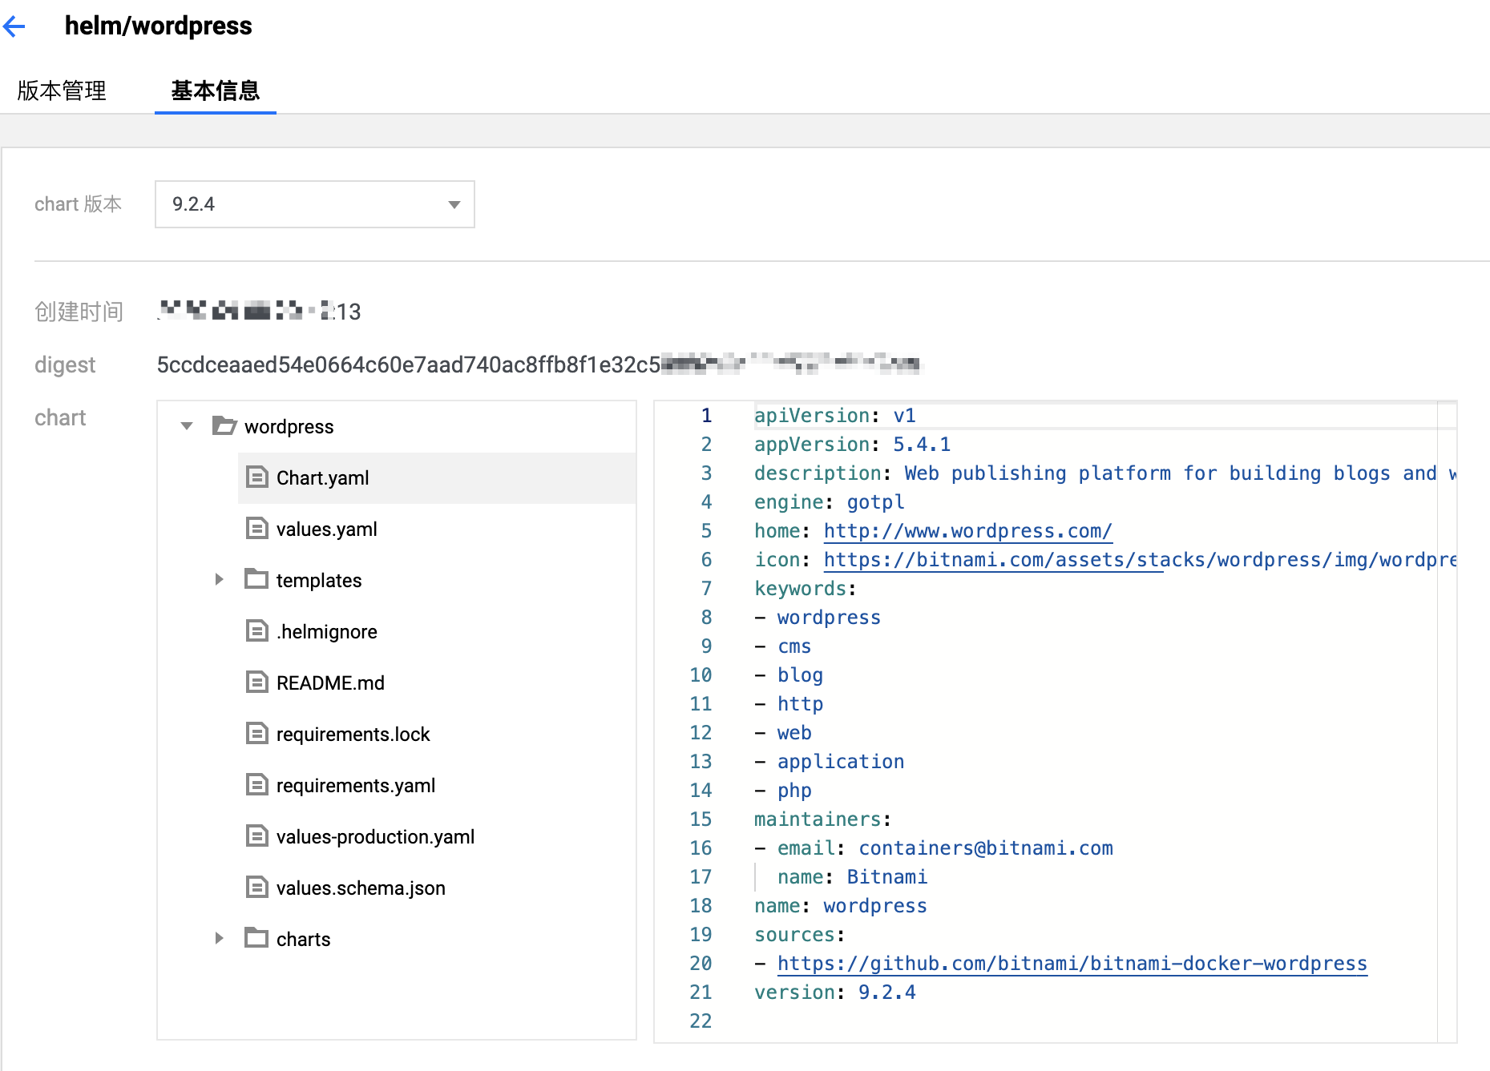Open values.schema.json file

point(361,888)
